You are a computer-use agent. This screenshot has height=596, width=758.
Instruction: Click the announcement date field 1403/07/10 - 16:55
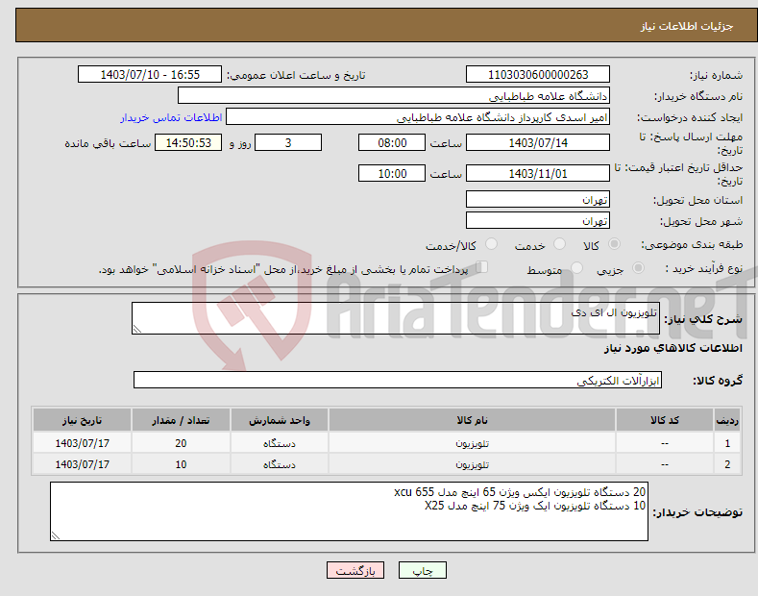pyautogui.click(x=150, y=75)
